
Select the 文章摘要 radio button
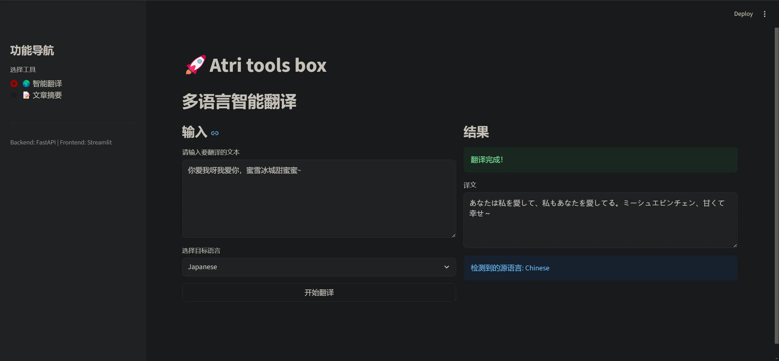coord(14,95)
